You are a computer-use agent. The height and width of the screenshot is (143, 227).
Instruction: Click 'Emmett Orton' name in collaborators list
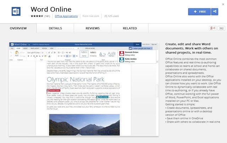click(x=132, y=52)
